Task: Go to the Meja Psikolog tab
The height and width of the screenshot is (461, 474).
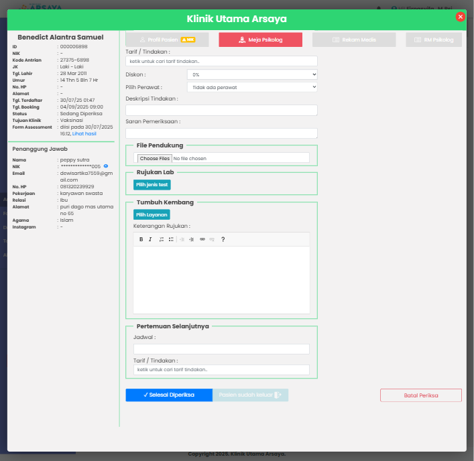Action: pos(260,40)
